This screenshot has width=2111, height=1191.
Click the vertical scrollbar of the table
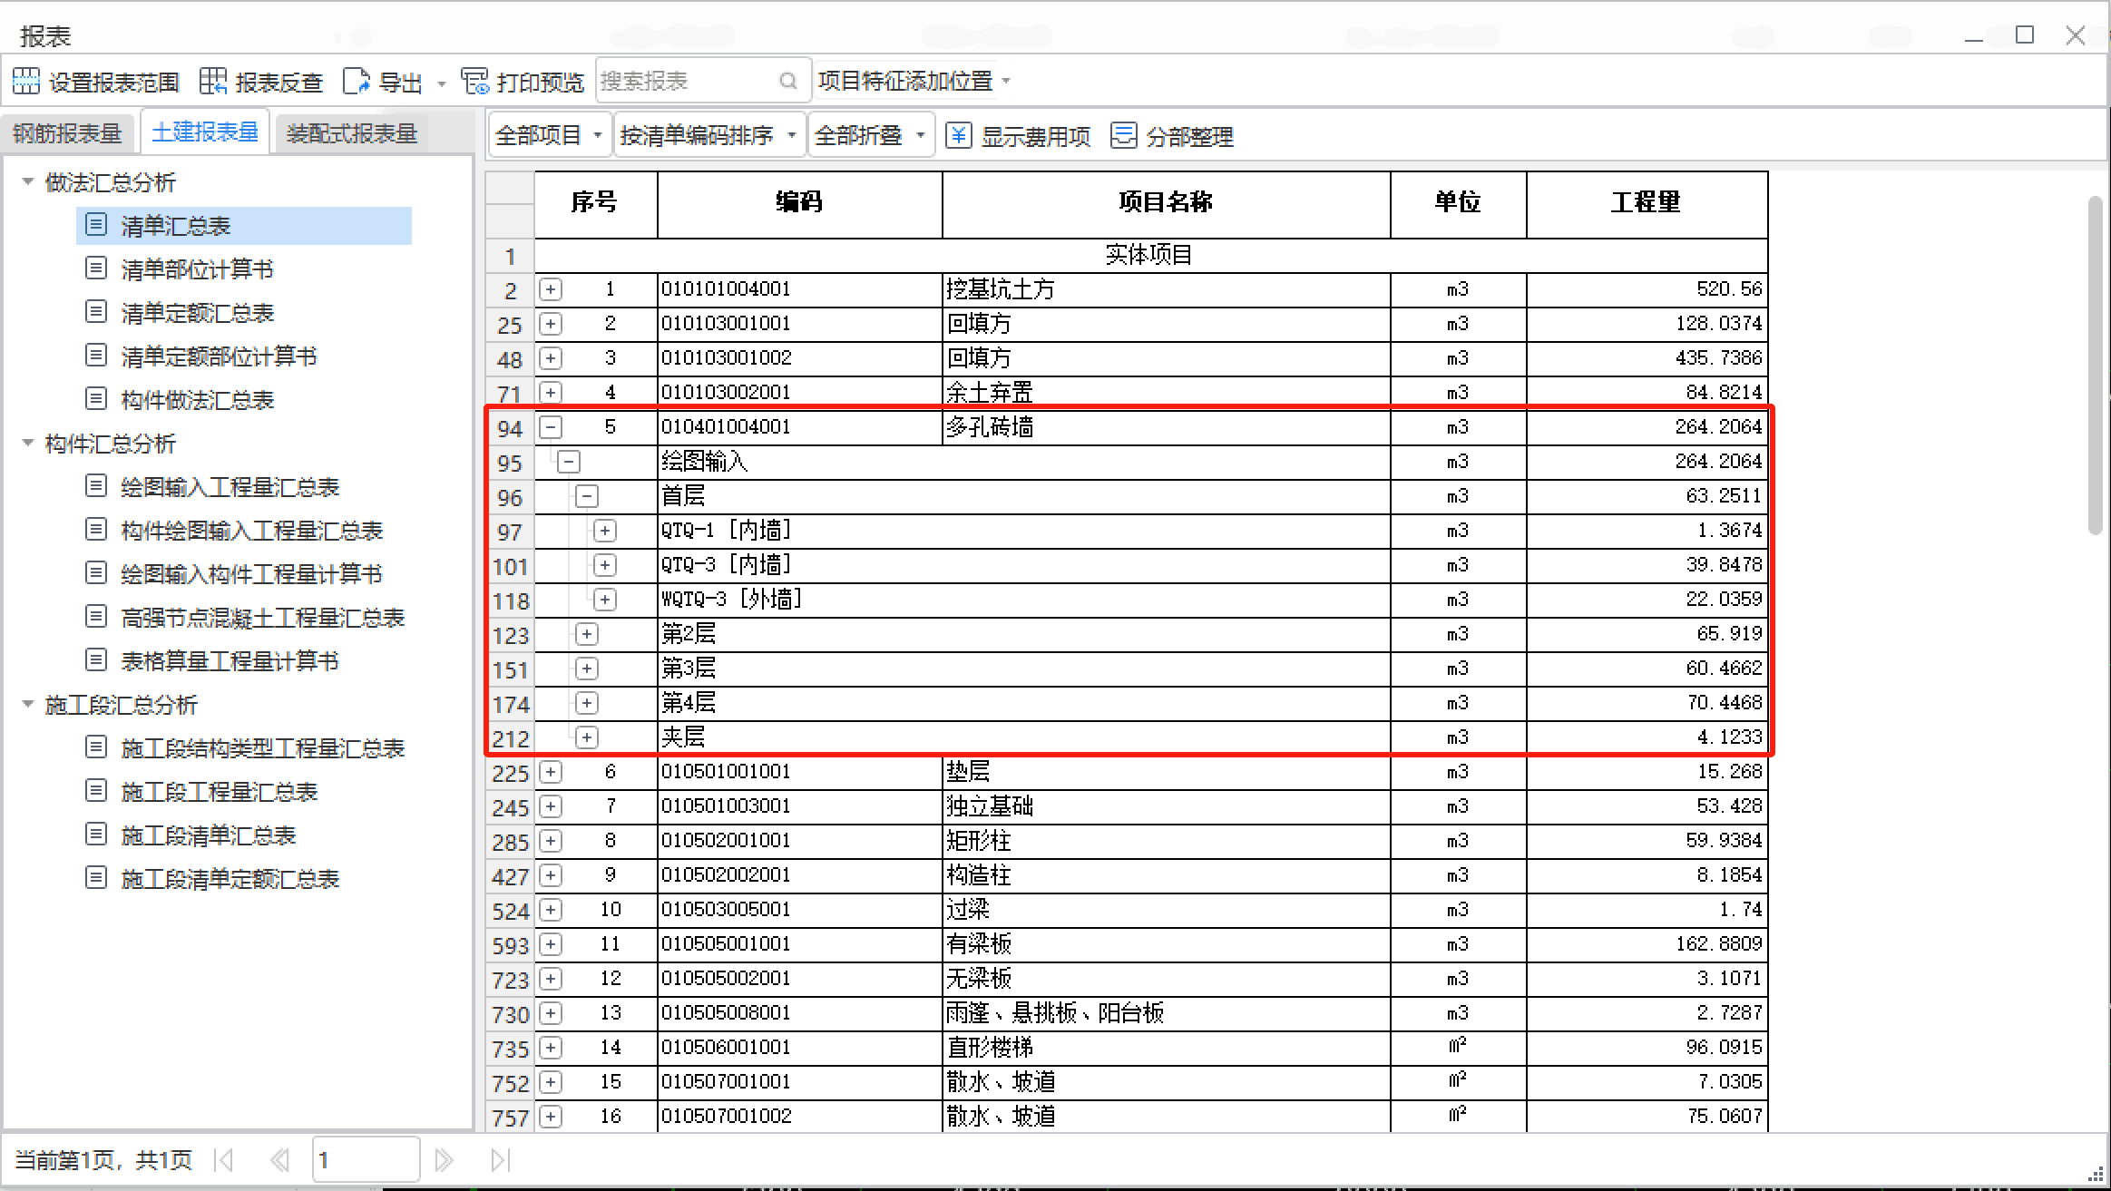2095,366
